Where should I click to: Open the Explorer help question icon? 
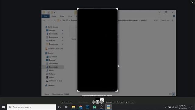pyautogui.click(x=174, y=16)
